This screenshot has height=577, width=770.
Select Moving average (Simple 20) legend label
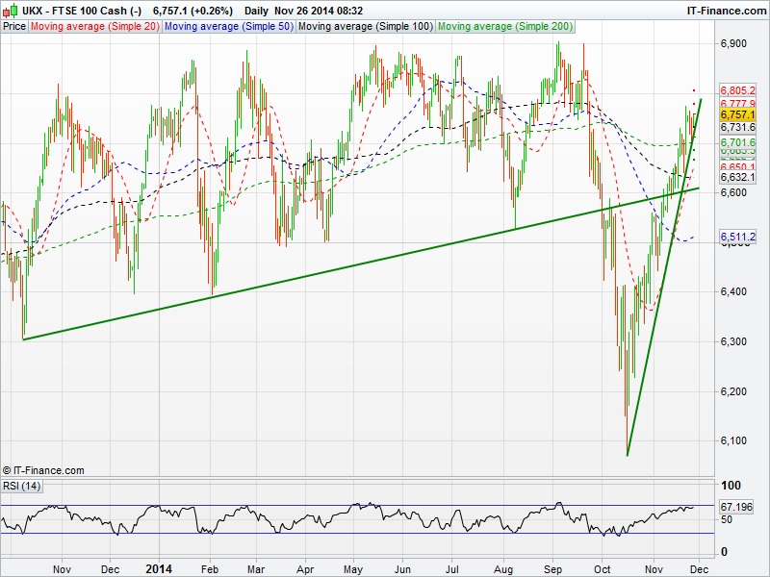pos(94,27)
